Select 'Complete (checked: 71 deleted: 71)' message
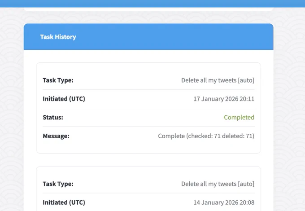305x211 pixels. [x=206, y=136]
